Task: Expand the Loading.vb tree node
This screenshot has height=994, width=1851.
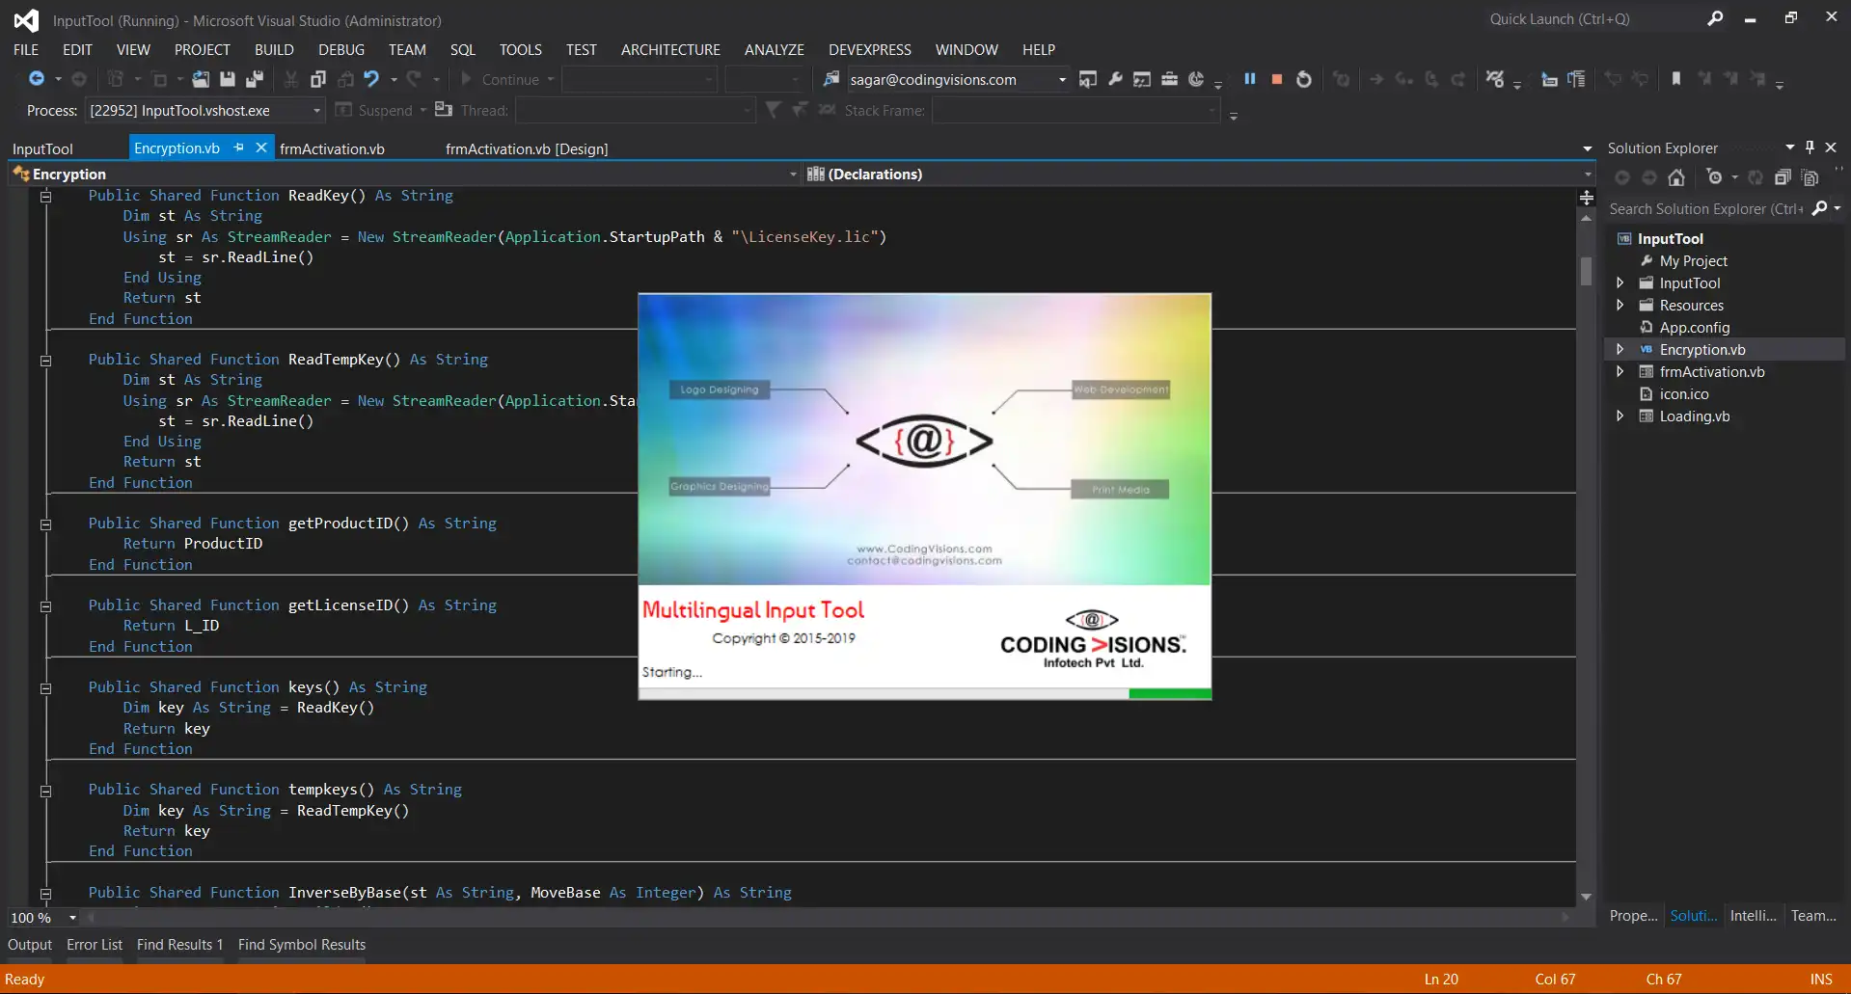Action: pyautogui.click(x=1620, y=416)
